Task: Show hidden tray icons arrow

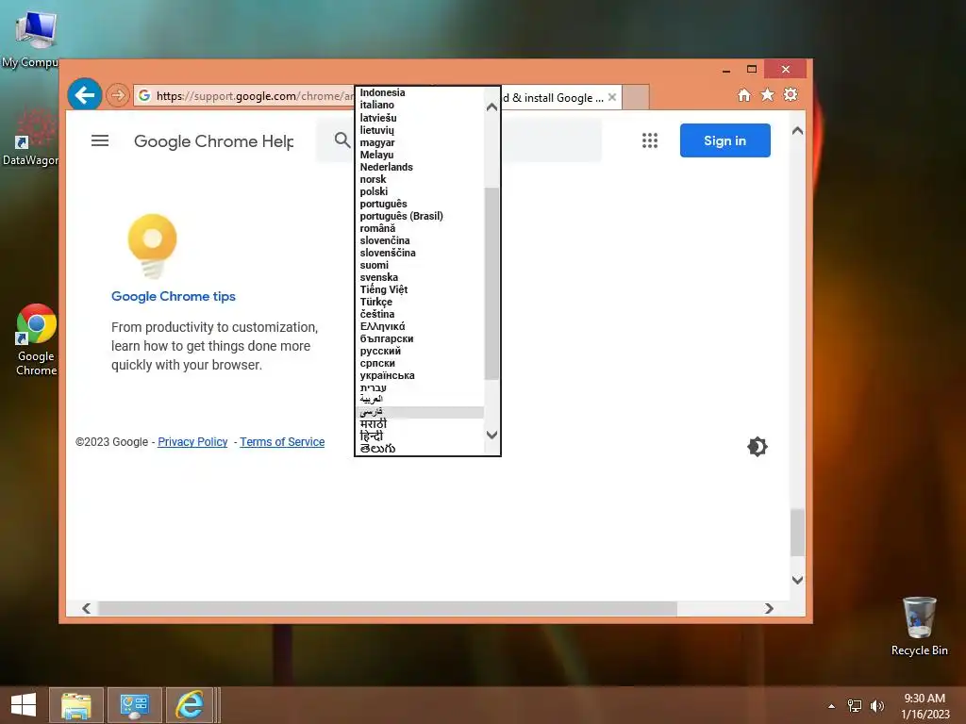Action: [832, 706]
